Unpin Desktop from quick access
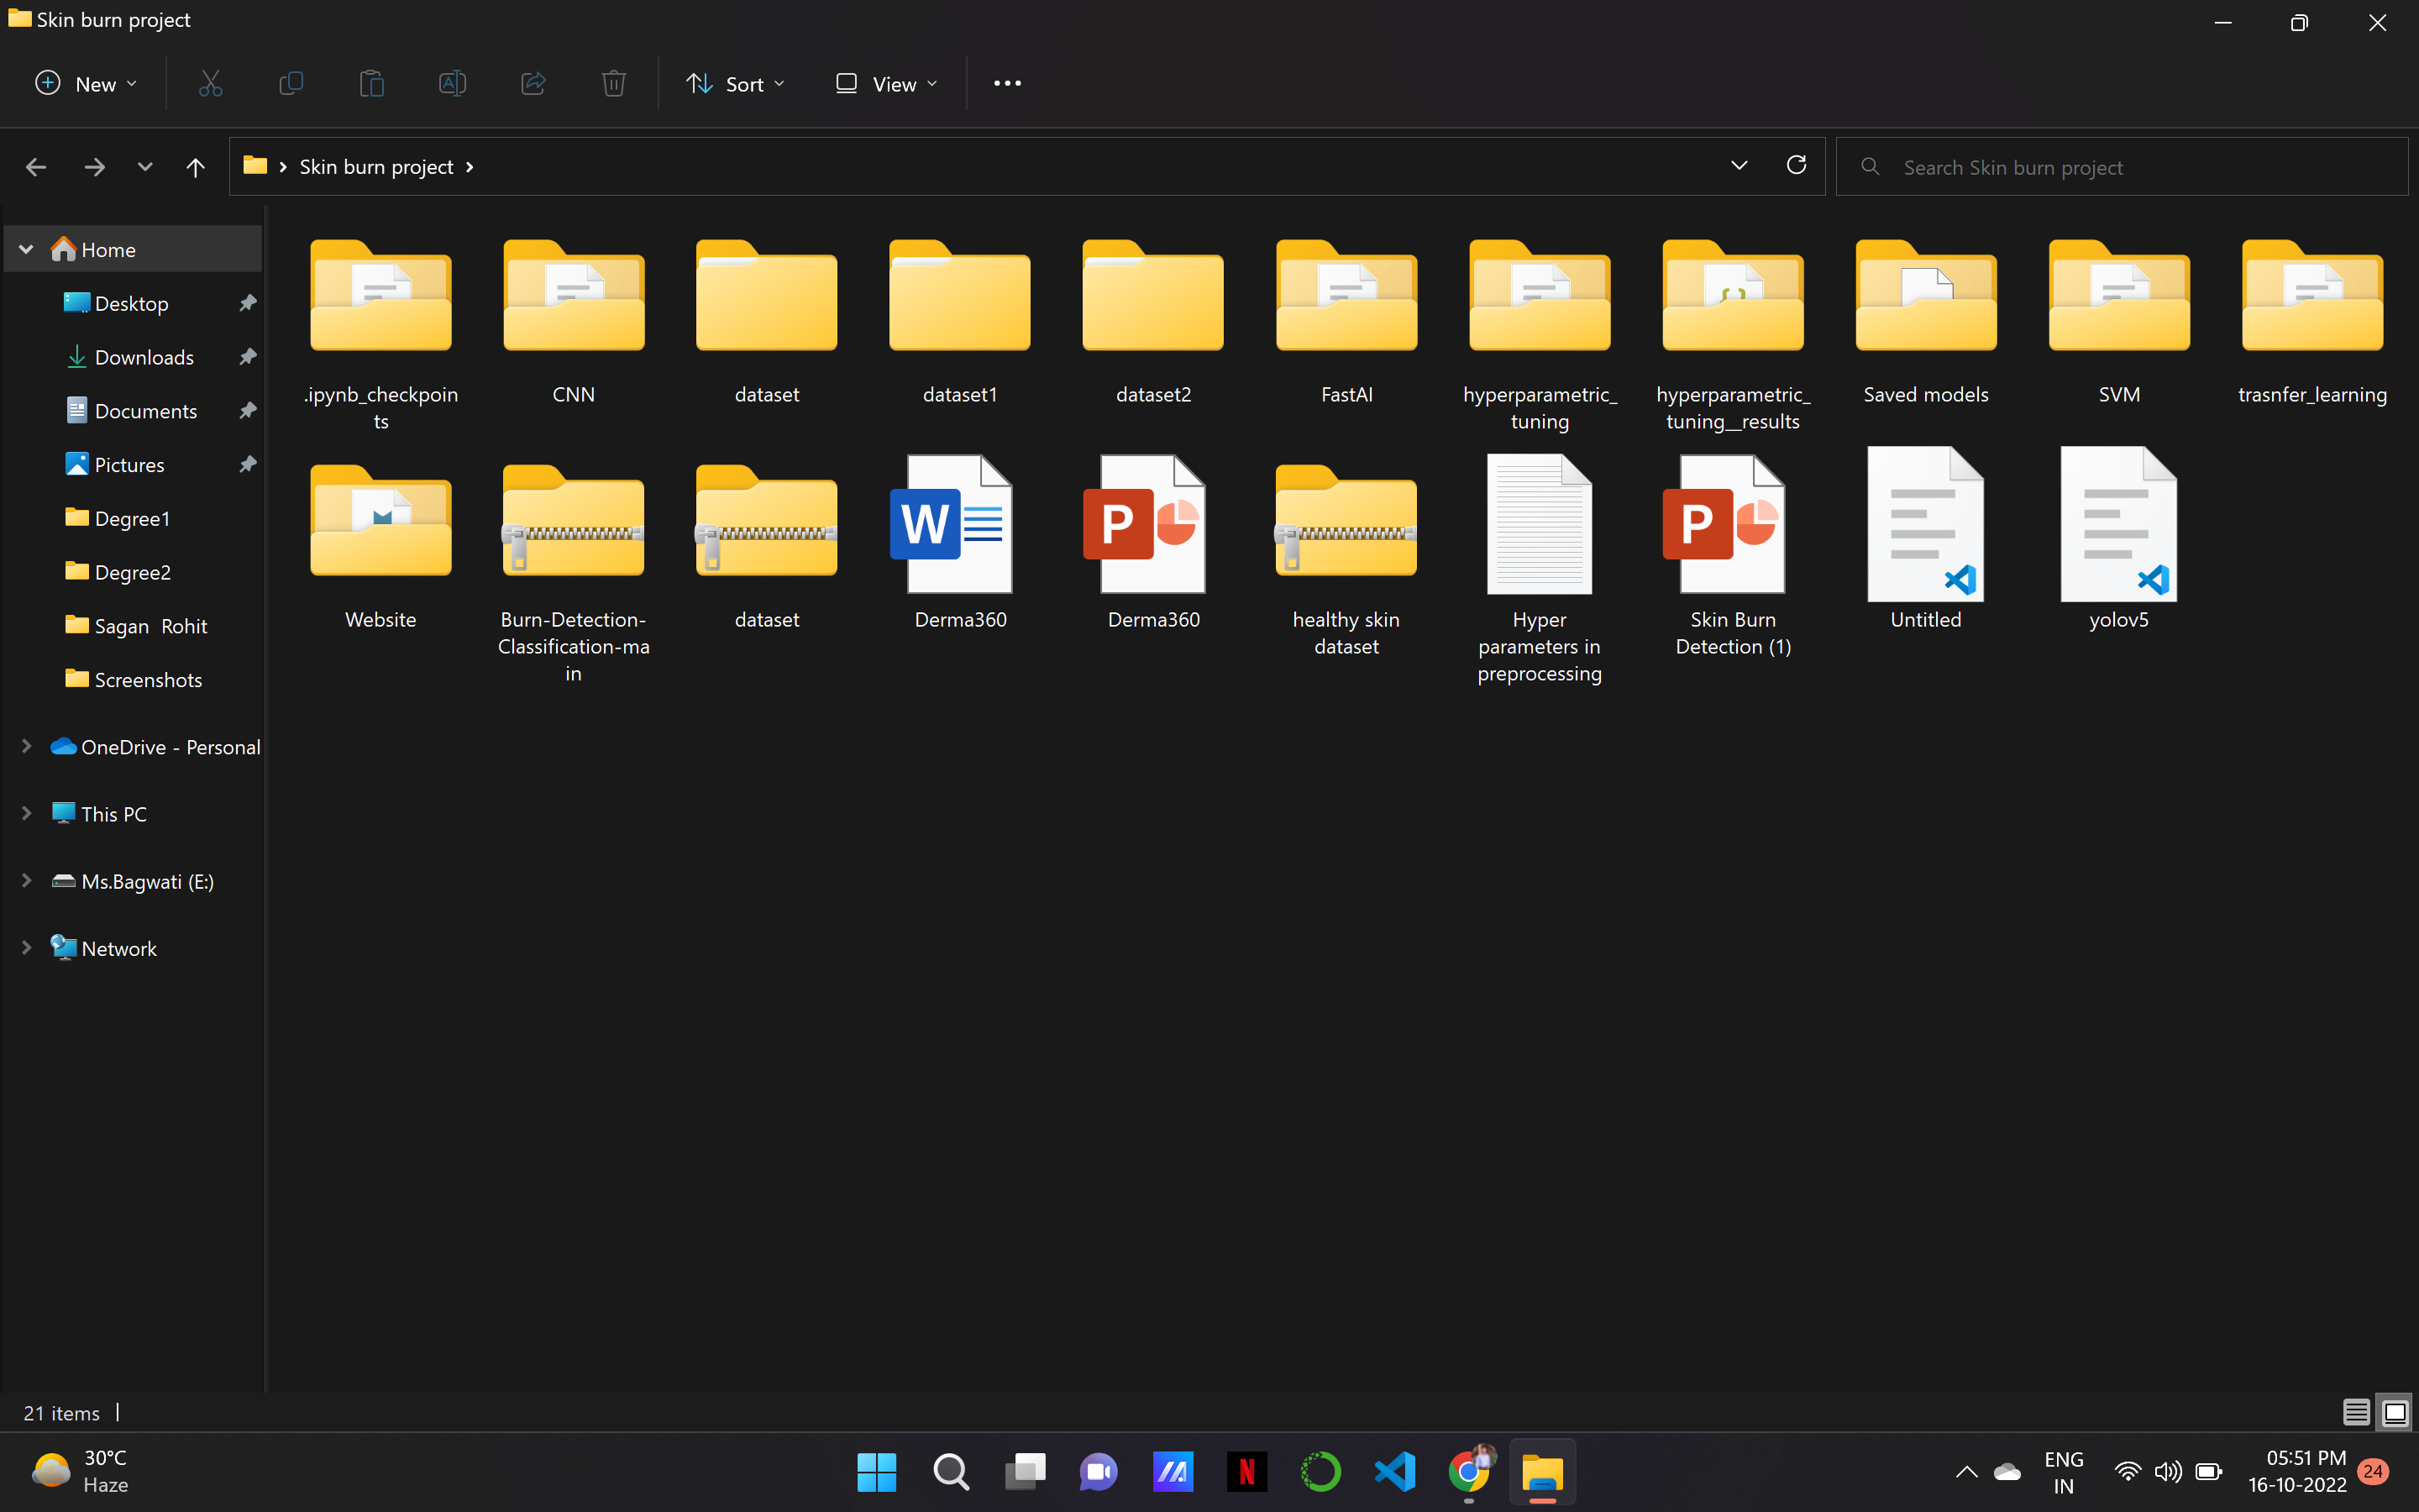The width and height of the screenshot is (2419, 1512). click(x=248, y=303)
